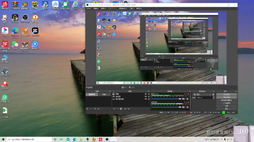Screen dimensions: 254x142
Task: Adjust the 300 ms duration stepper
Action: click(x=213, y=98)
